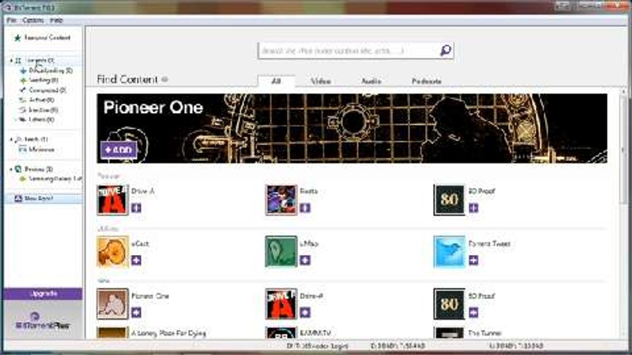
Task: Open the uMap app thumbnail
Action: pos(281,251)
